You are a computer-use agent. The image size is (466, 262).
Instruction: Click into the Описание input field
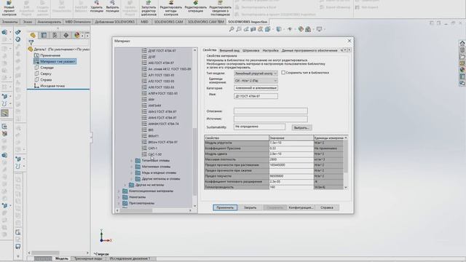point(270,111)
